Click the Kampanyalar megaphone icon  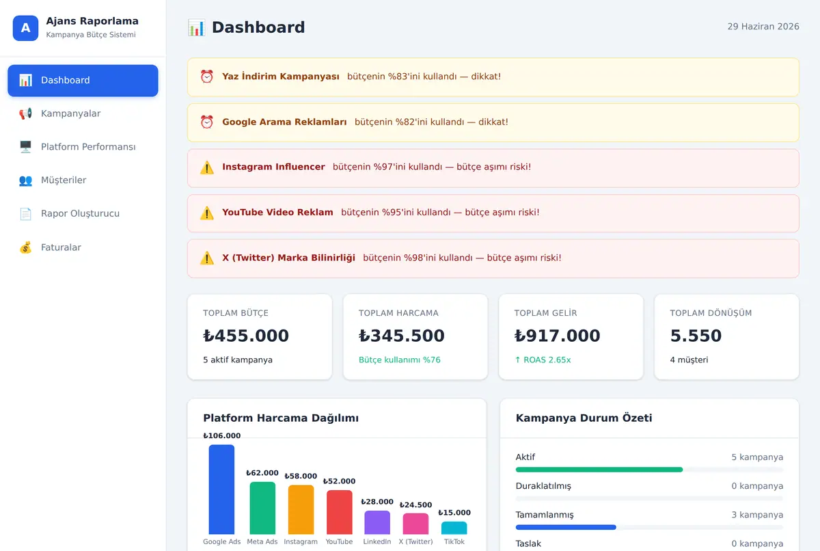click(25, 113)
